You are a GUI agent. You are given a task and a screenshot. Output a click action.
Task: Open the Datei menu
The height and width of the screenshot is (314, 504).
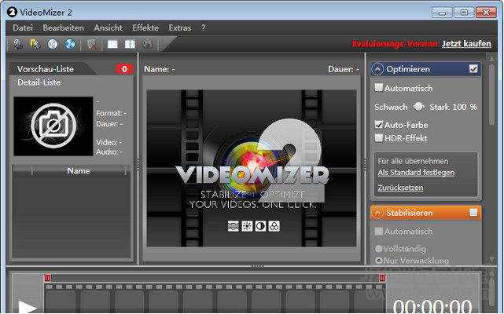[x=23, y=28]
